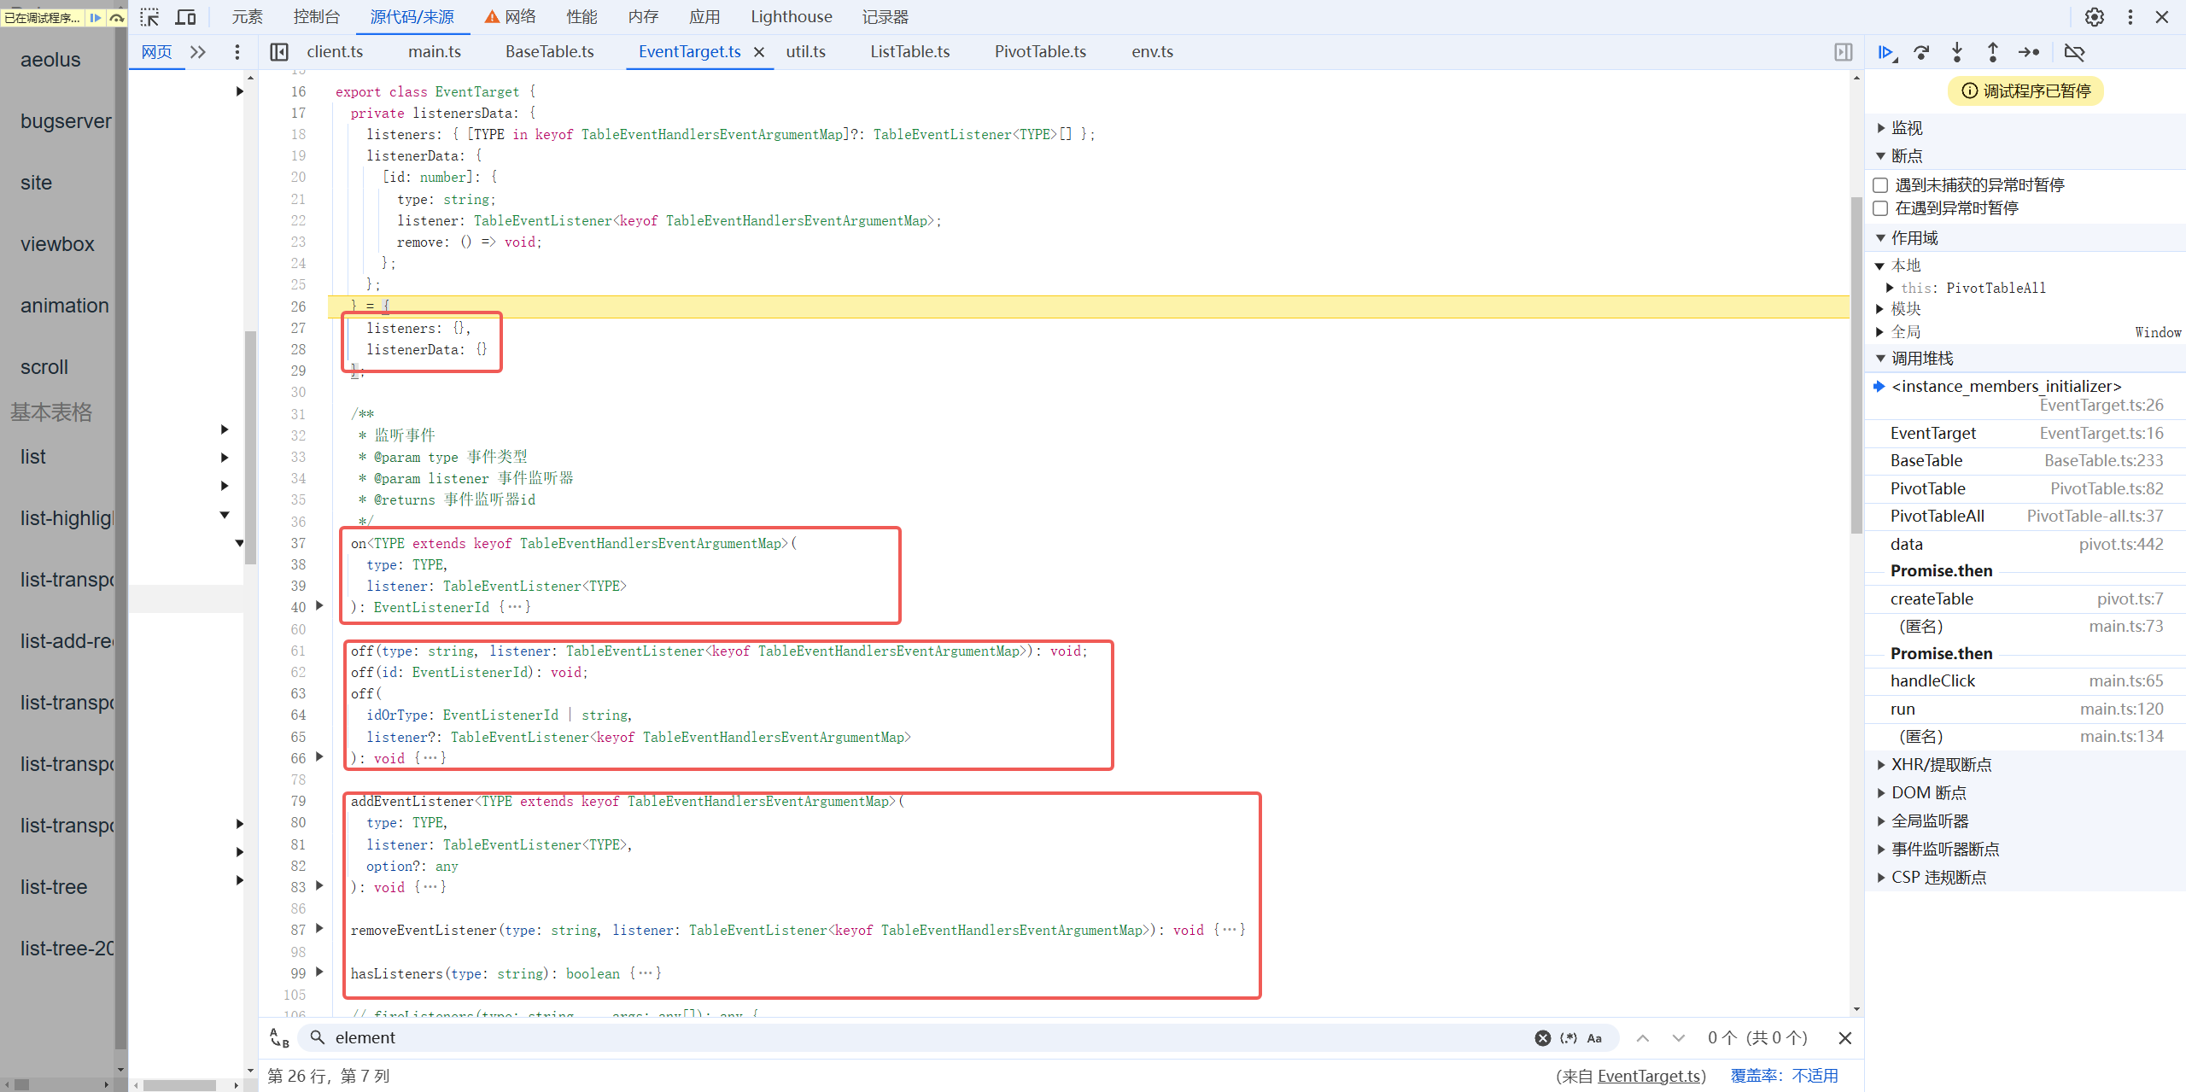Deactivate breakpoints icon
Screen dimensions: 2186x1092
tap(2074, 53)
